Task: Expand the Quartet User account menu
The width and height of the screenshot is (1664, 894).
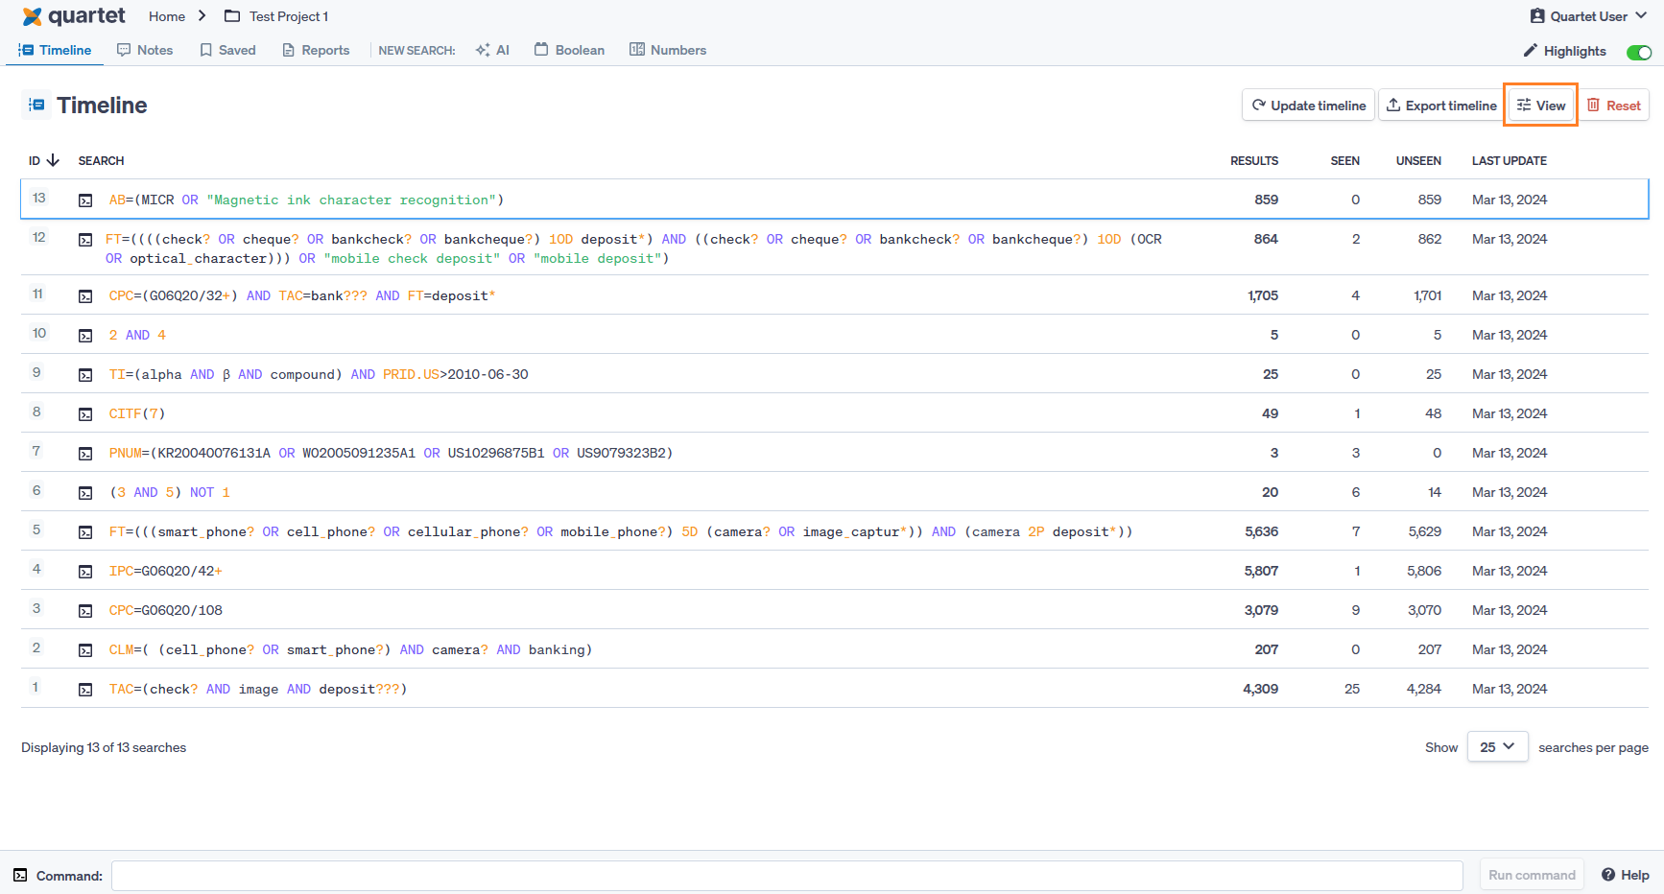Action: point(1588,16)
